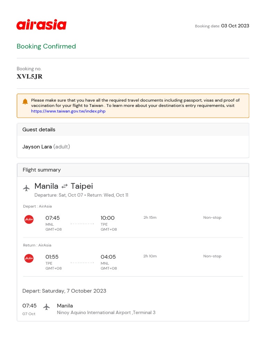
Task: Select the booking number XVL5JR
Action: tap(30, 77)
